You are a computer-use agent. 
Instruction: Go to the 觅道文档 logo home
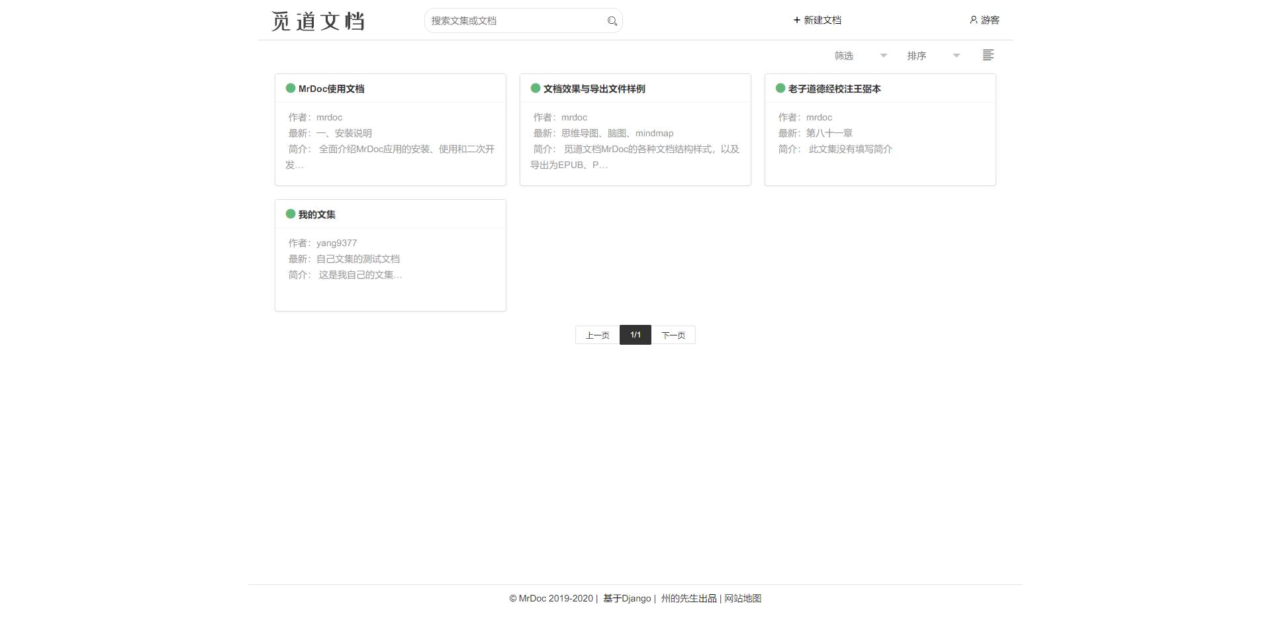tap(318, 21)
